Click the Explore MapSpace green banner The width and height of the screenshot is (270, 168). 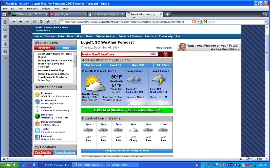127,111
